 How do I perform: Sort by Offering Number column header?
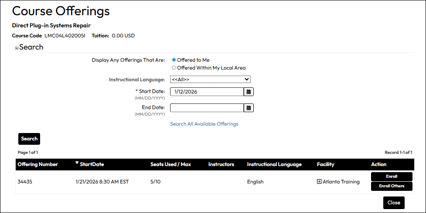click(37, 164)
